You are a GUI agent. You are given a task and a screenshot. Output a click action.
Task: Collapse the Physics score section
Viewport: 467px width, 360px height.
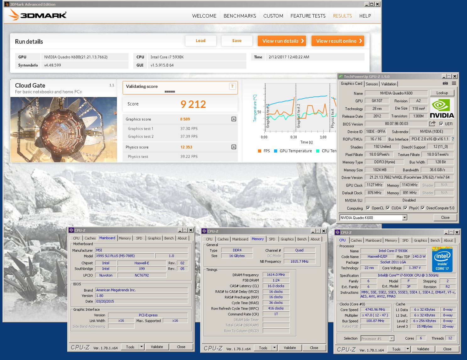tap(233, 147)
